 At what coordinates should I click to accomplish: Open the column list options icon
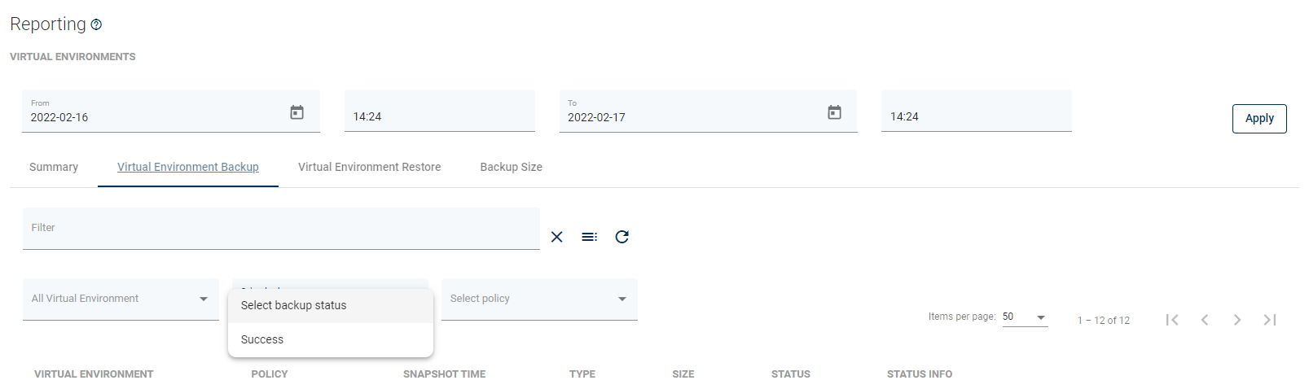click(x=589, y=237)
